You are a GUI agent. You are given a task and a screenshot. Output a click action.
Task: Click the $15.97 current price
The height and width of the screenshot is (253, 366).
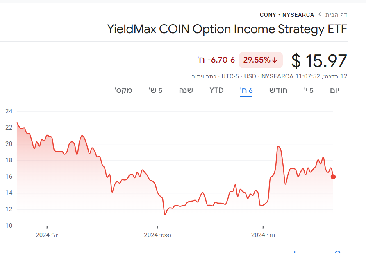click(x=319, y=60)
